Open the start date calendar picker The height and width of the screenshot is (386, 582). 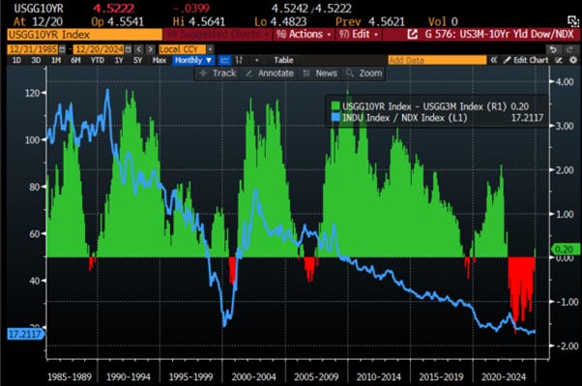(62, 49)
